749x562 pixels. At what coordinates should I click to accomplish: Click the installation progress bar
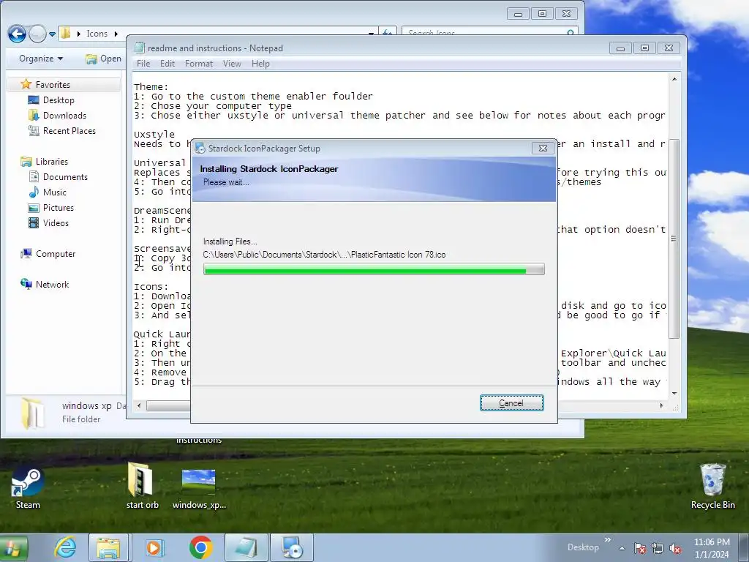tap(374, 270)
